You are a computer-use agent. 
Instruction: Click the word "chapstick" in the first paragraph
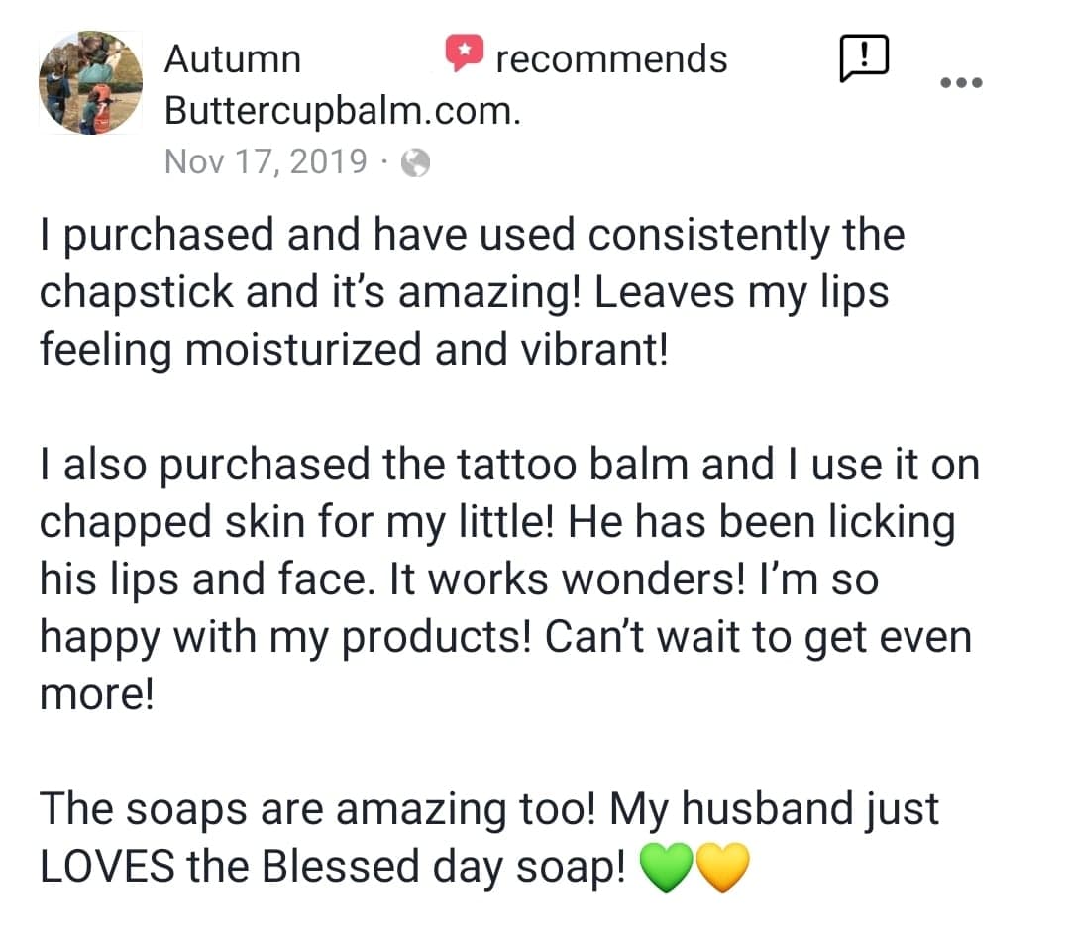137,293
